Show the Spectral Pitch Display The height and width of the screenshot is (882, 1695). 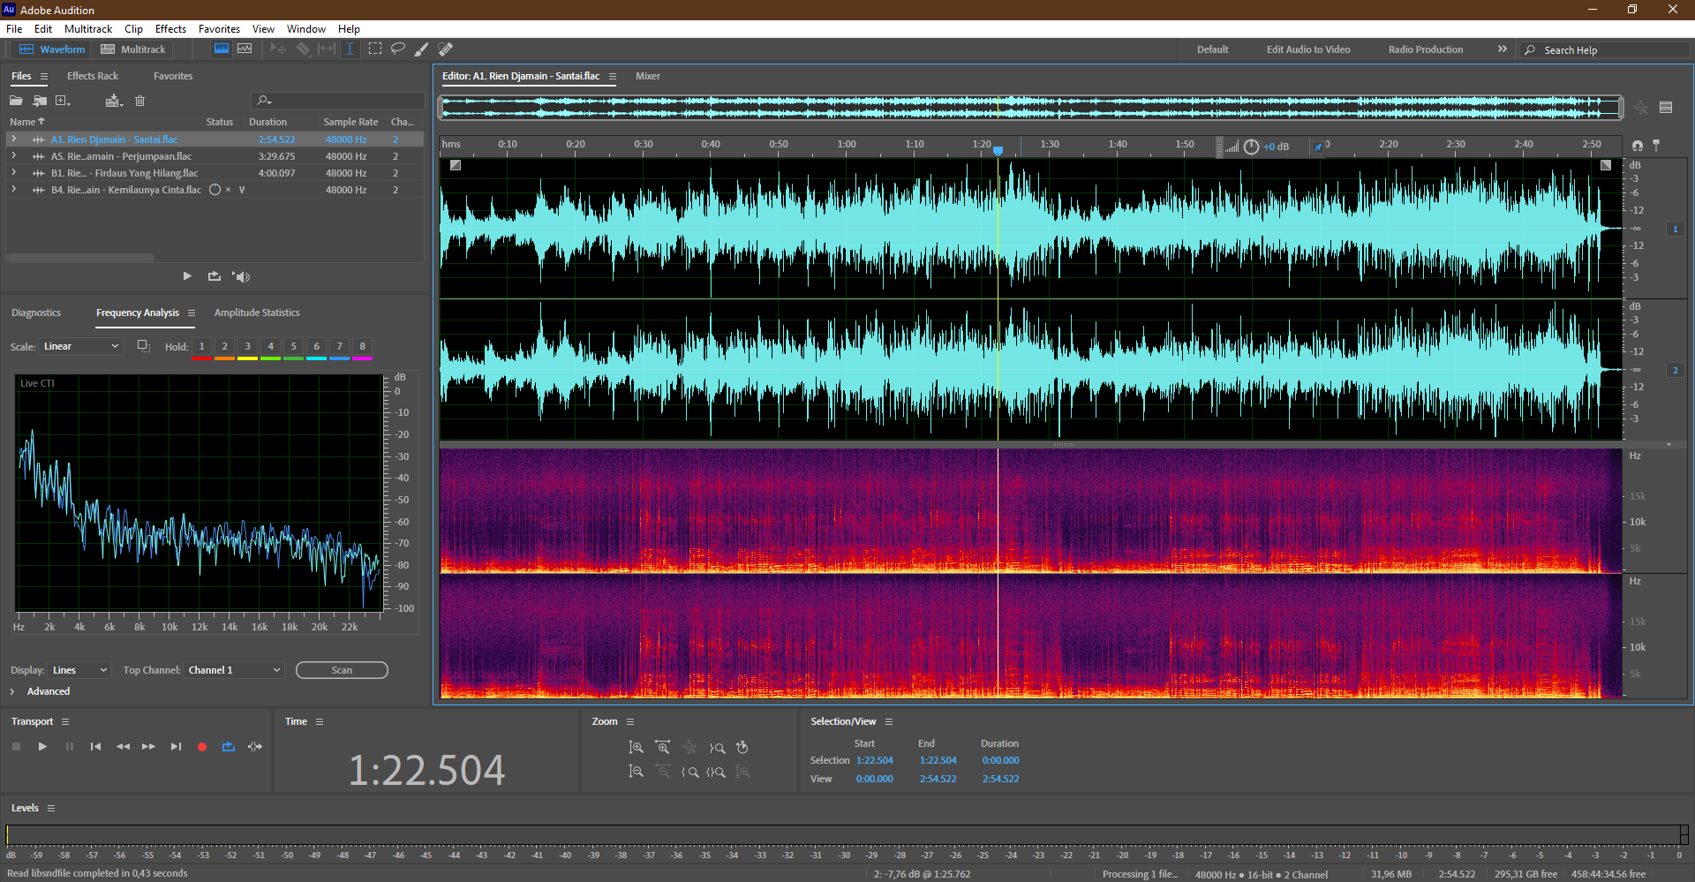245,49
